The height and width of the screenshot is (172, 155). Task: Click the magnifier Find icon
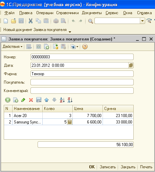[x=90, y=21]
